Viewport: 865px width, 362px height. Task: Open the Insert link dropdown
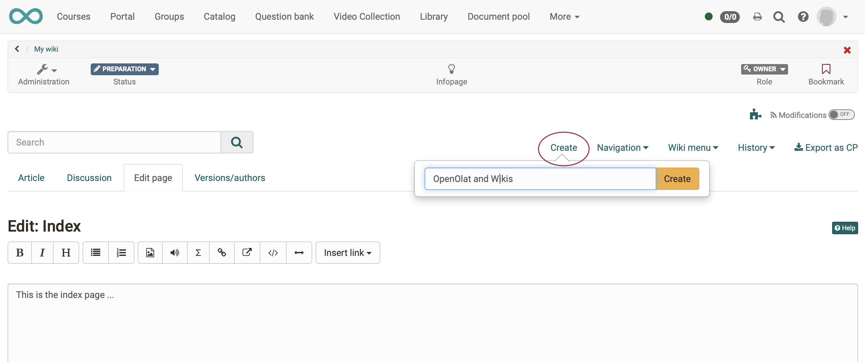pos(348,253)
